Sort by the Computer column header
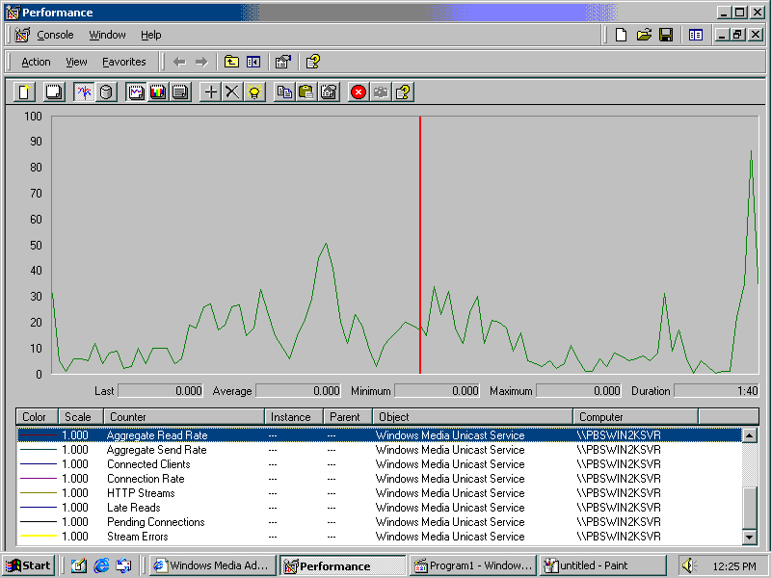 coord(636,417)
